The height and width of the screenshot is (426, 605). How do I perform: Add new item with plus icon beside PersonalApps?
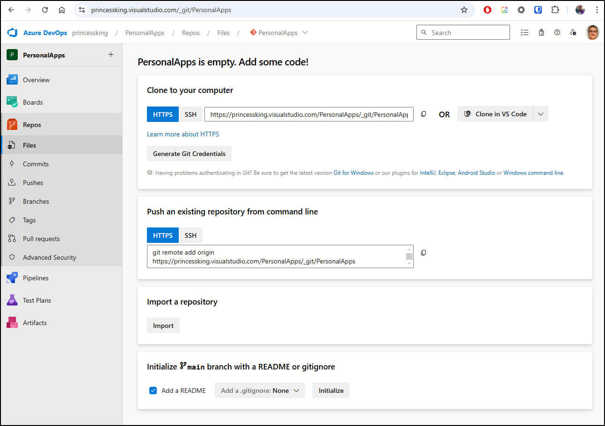(111, 55)
